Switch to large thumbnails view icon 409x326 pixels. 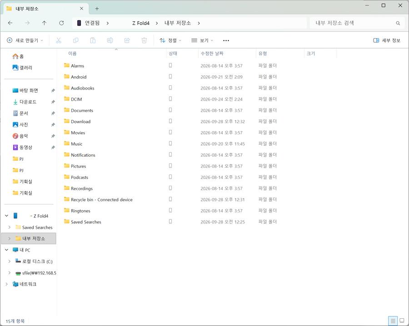pyautogui.click(x=402, y=321)
